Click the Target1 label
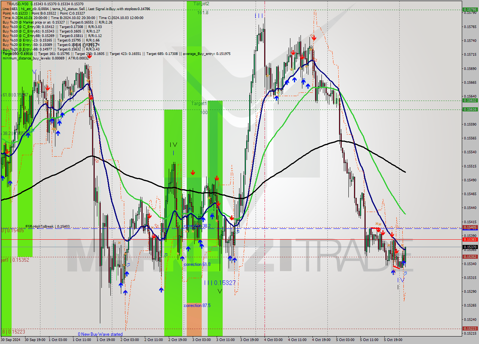479x344 pixels. (x=199, y=104)
